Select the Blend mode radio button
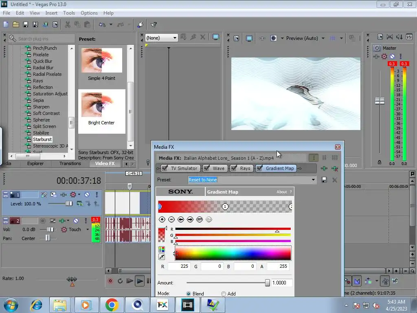Image resolution: width=417 pixels, height=313 pixels. tap(189, 293)
